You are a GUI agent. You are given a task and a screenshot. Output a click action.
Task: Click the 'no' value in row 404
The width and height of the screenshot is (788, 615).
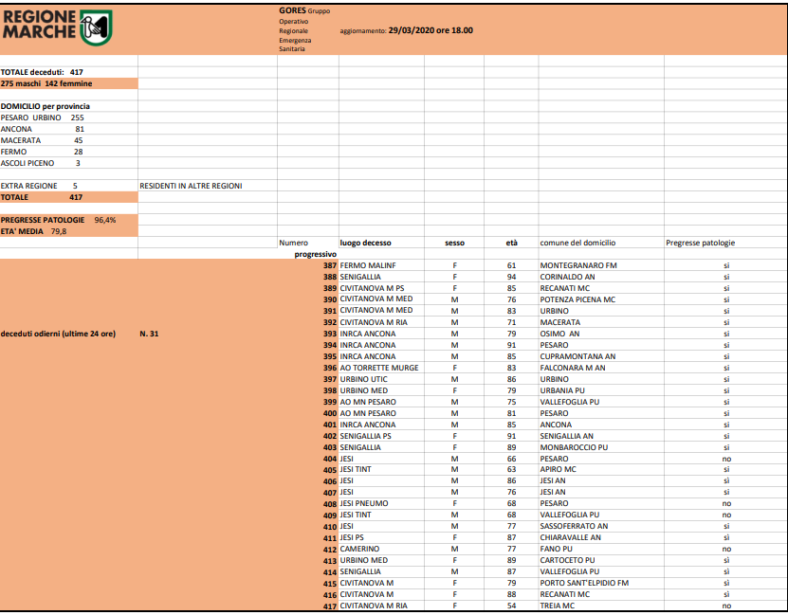(x=726, y=459)
